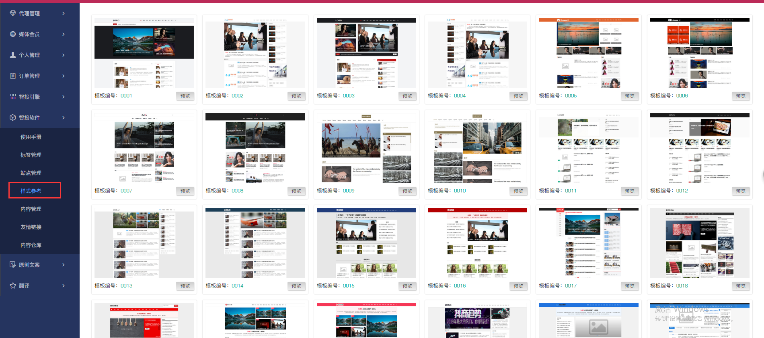
Task: Open thumbnail of template 0016
Action: [x=477, y=243]
